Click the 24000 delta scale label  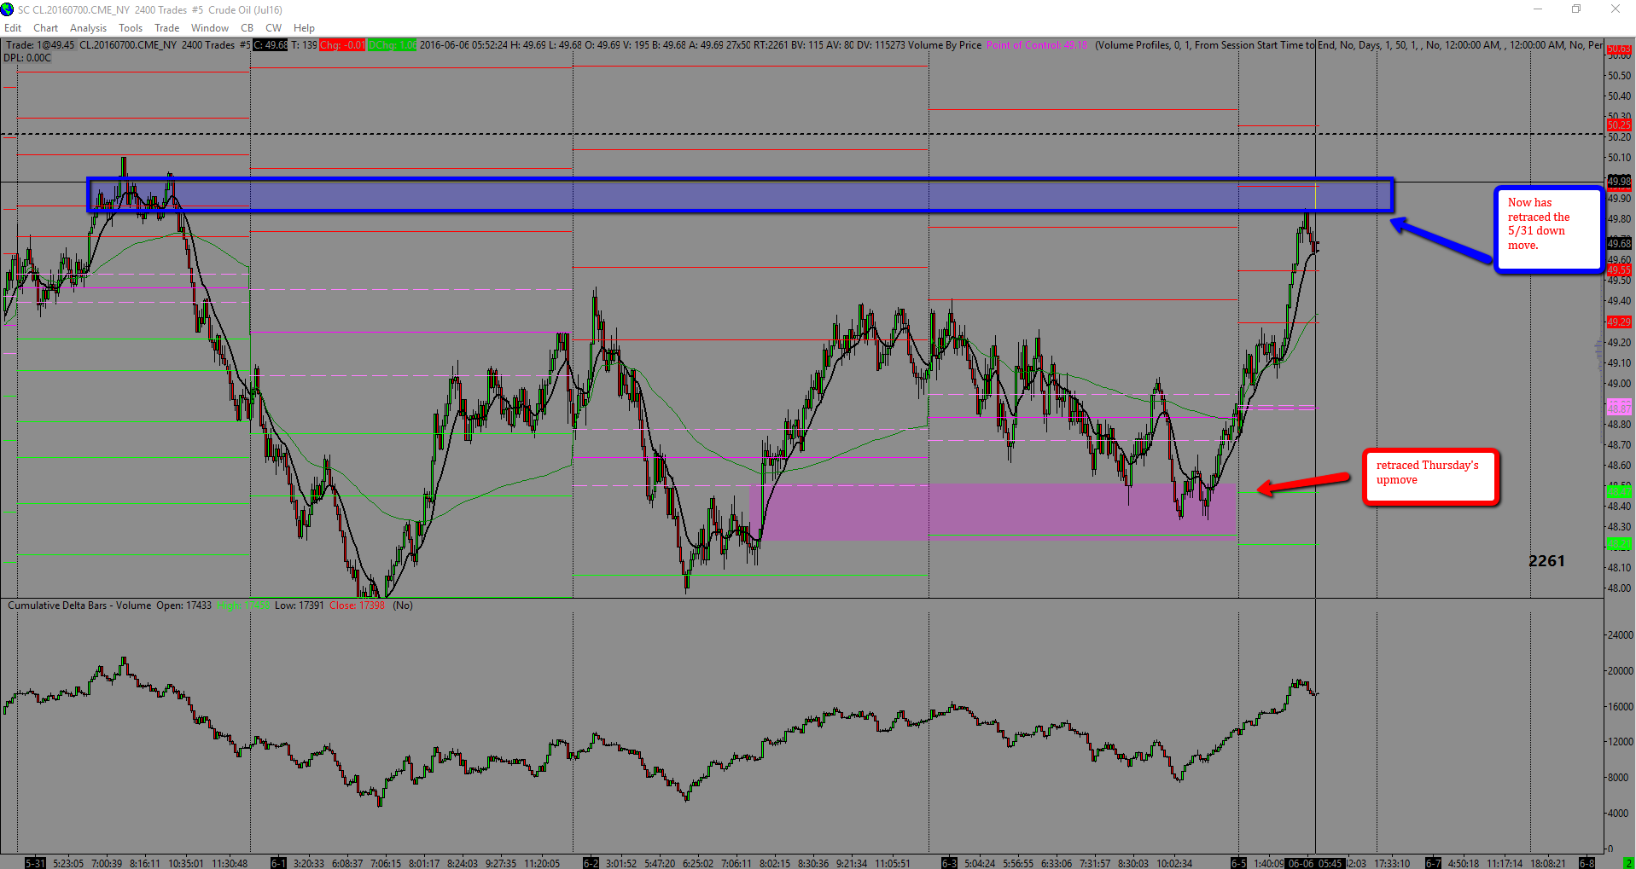point(1620,635)
